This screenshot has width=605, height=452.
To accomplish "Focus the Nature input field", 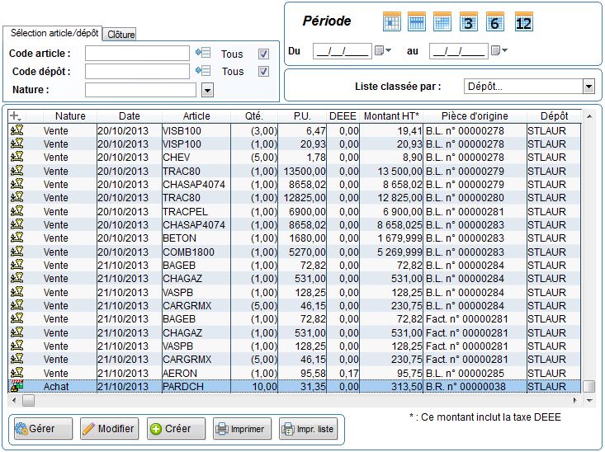I will click(x=140, y=90).
